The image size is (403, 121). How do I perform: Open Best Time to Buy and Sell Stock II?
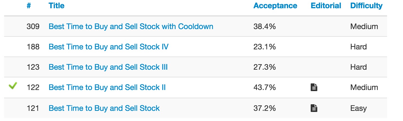[107, 88]
